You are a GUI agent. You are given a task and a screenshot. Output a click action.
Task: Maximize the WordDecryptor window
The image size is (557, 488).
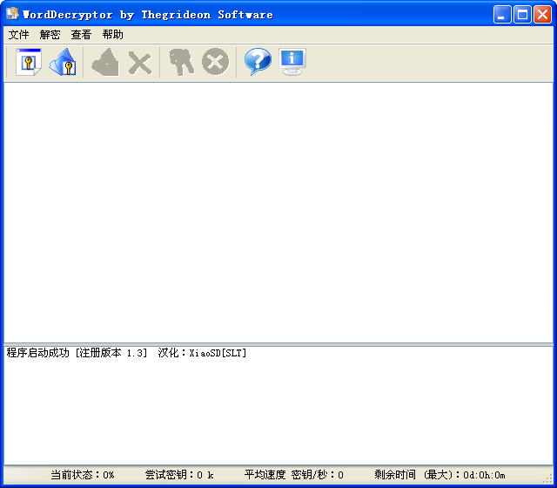(x=522, y=15)
